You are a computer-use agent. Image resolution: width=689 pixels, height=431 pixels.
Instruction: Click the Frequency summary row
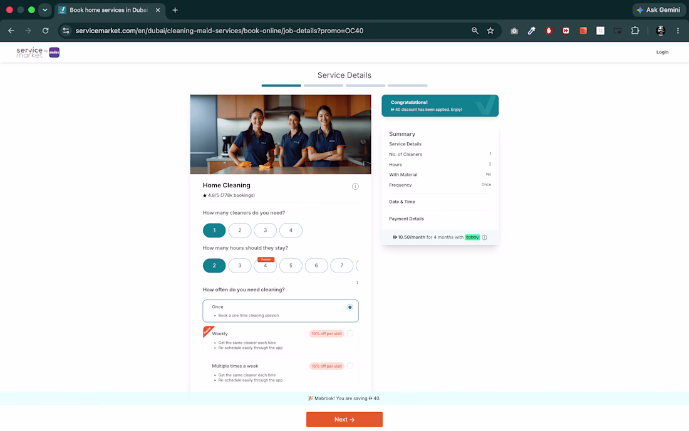click(440, 185)
